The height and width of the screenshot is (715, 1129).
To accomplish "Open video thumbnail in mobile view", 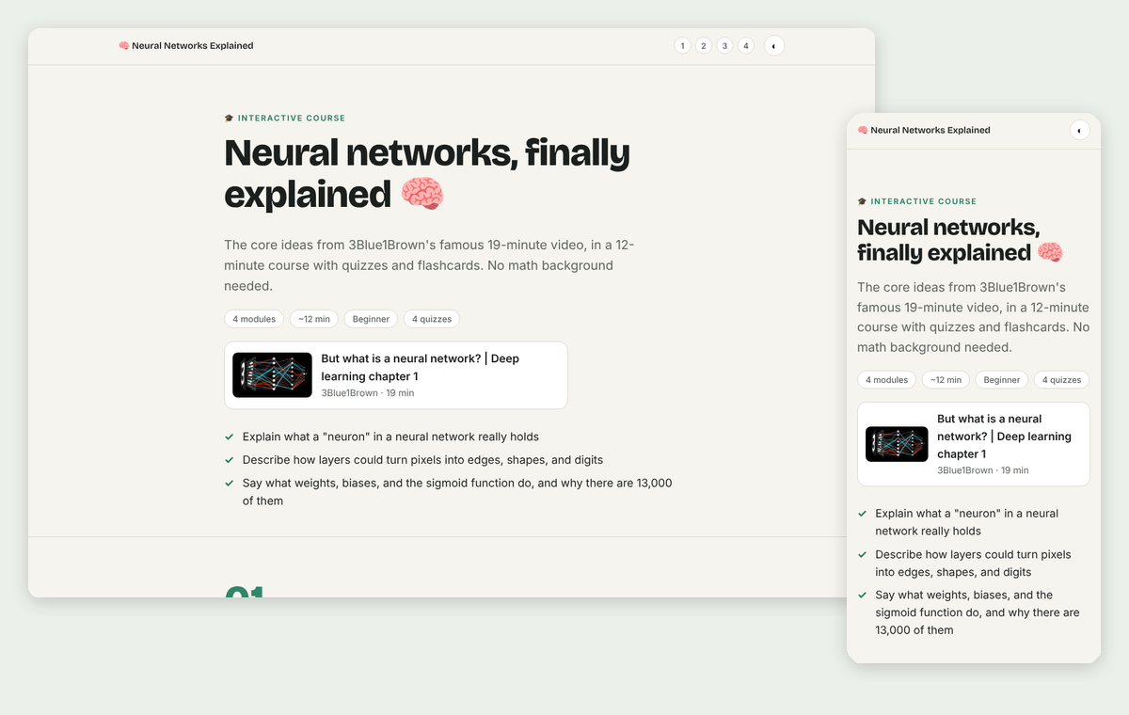I will tap(897, 444).
